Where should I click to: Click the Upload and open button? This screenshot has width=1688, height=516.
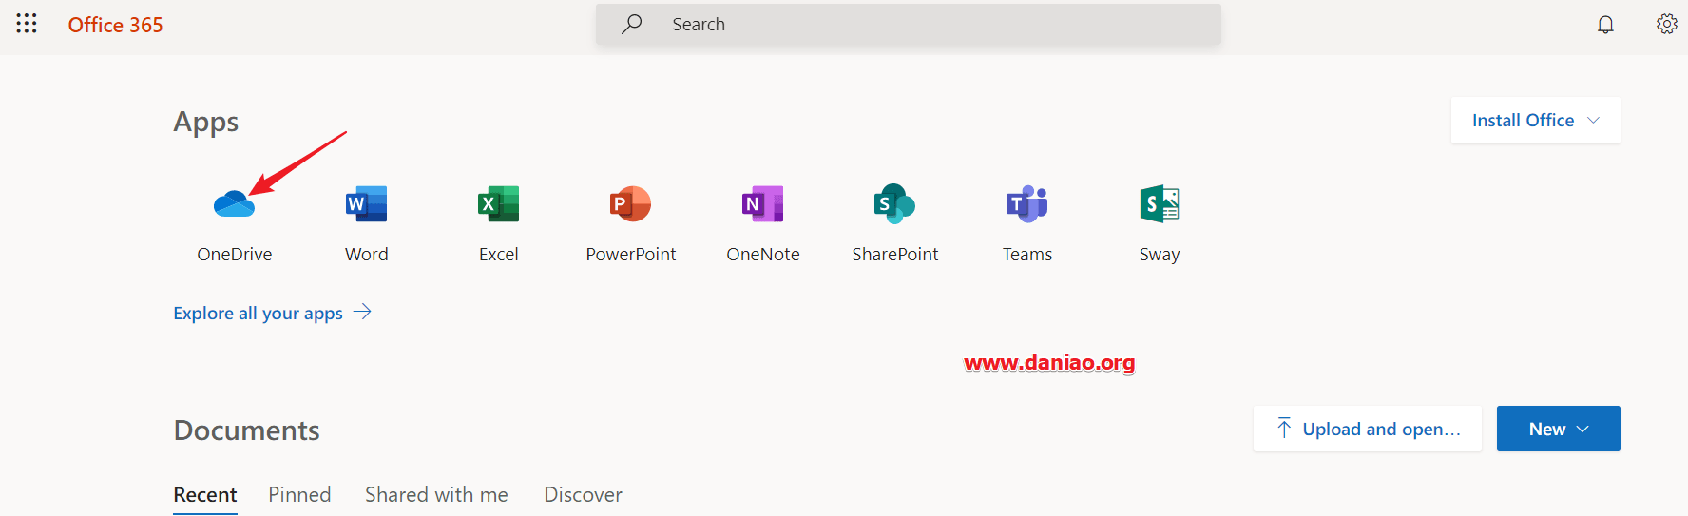(x=1367, y=429)
